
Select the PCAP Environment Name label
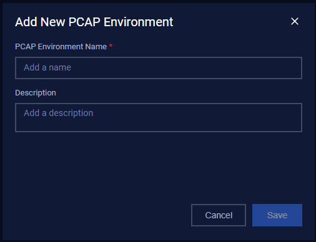click(61, 47)
